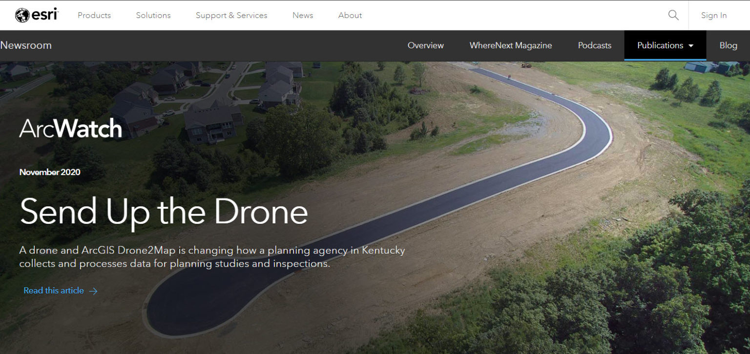Viewport: 750px width, 354px height.
Task: Open the WhereNext Magazine tab
Action: point(511,45)
